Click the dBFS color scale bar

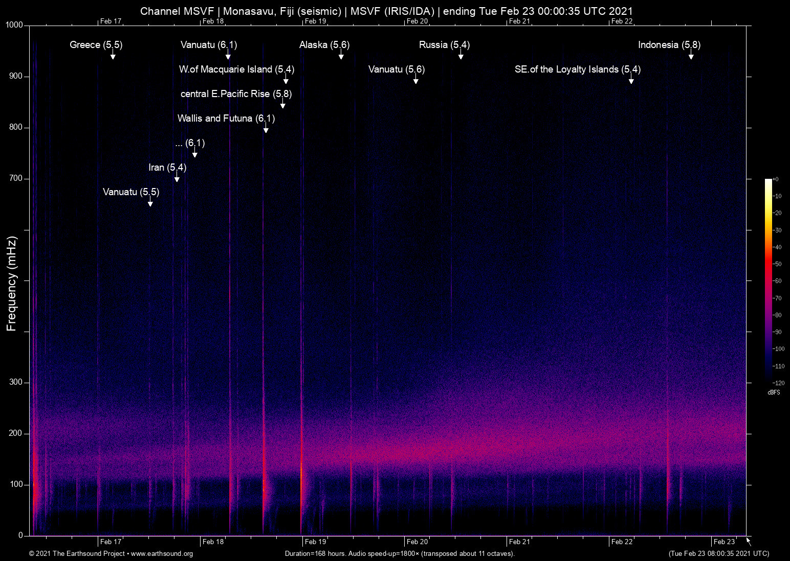click(768, 280)
